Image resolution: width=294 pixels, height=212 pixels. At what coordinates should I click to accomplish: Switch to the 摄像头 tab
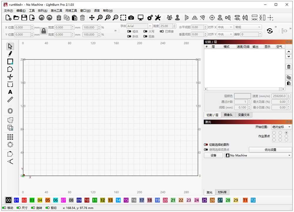[x=228, y=115]
